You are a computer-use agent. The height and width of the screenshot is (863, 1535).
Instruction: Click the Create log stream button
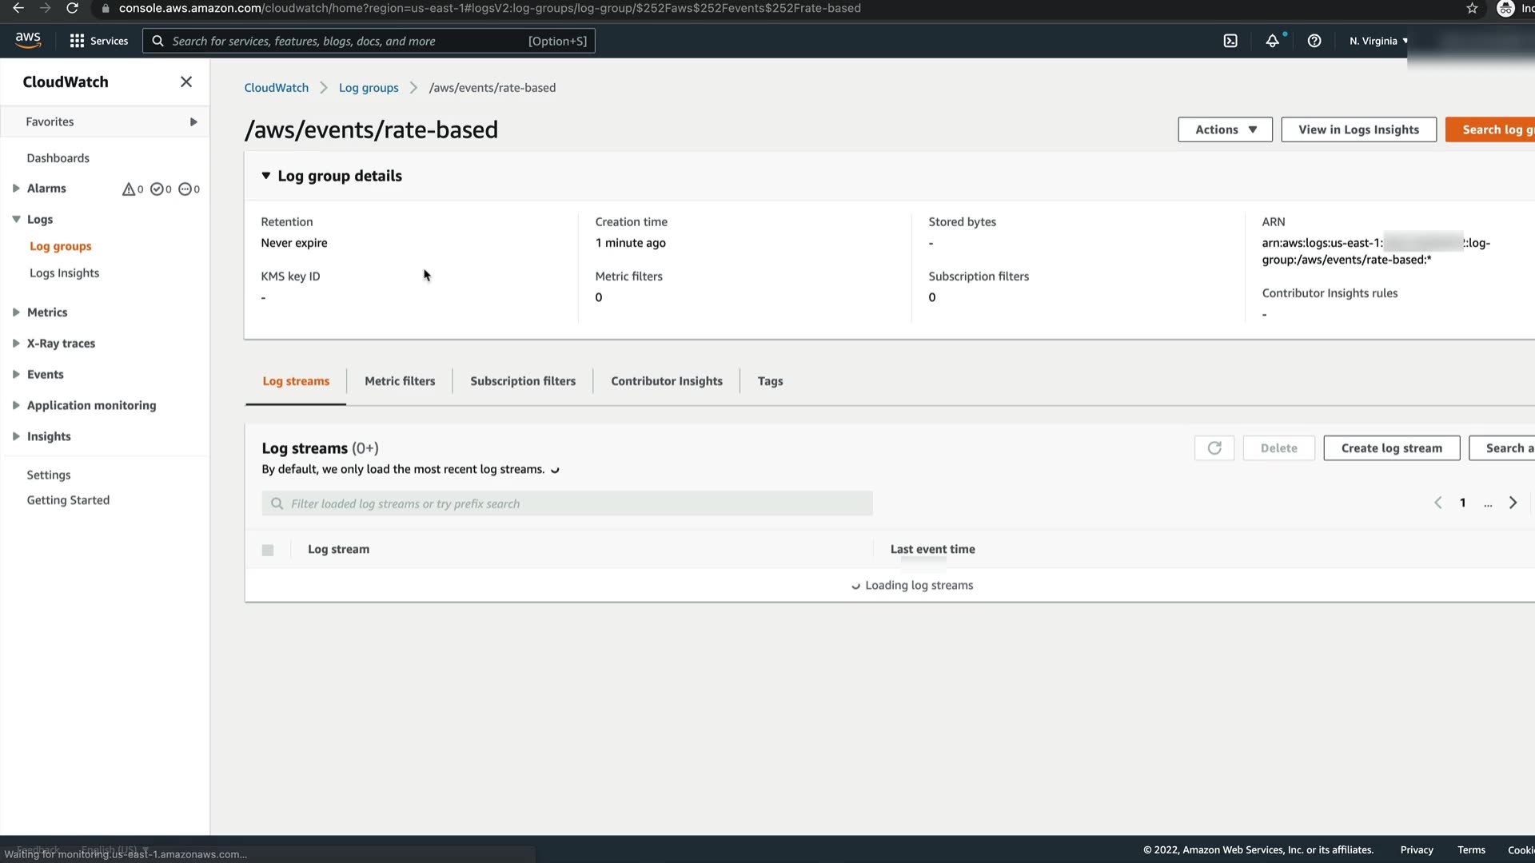pyautogui.click(x=1391, y=448)
